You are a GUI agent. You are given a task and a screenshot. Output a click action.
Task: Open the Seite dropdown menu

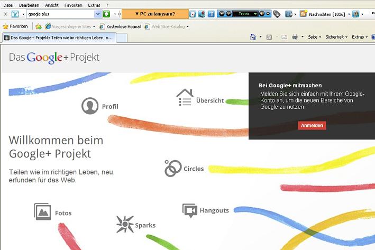coord(314,37)
